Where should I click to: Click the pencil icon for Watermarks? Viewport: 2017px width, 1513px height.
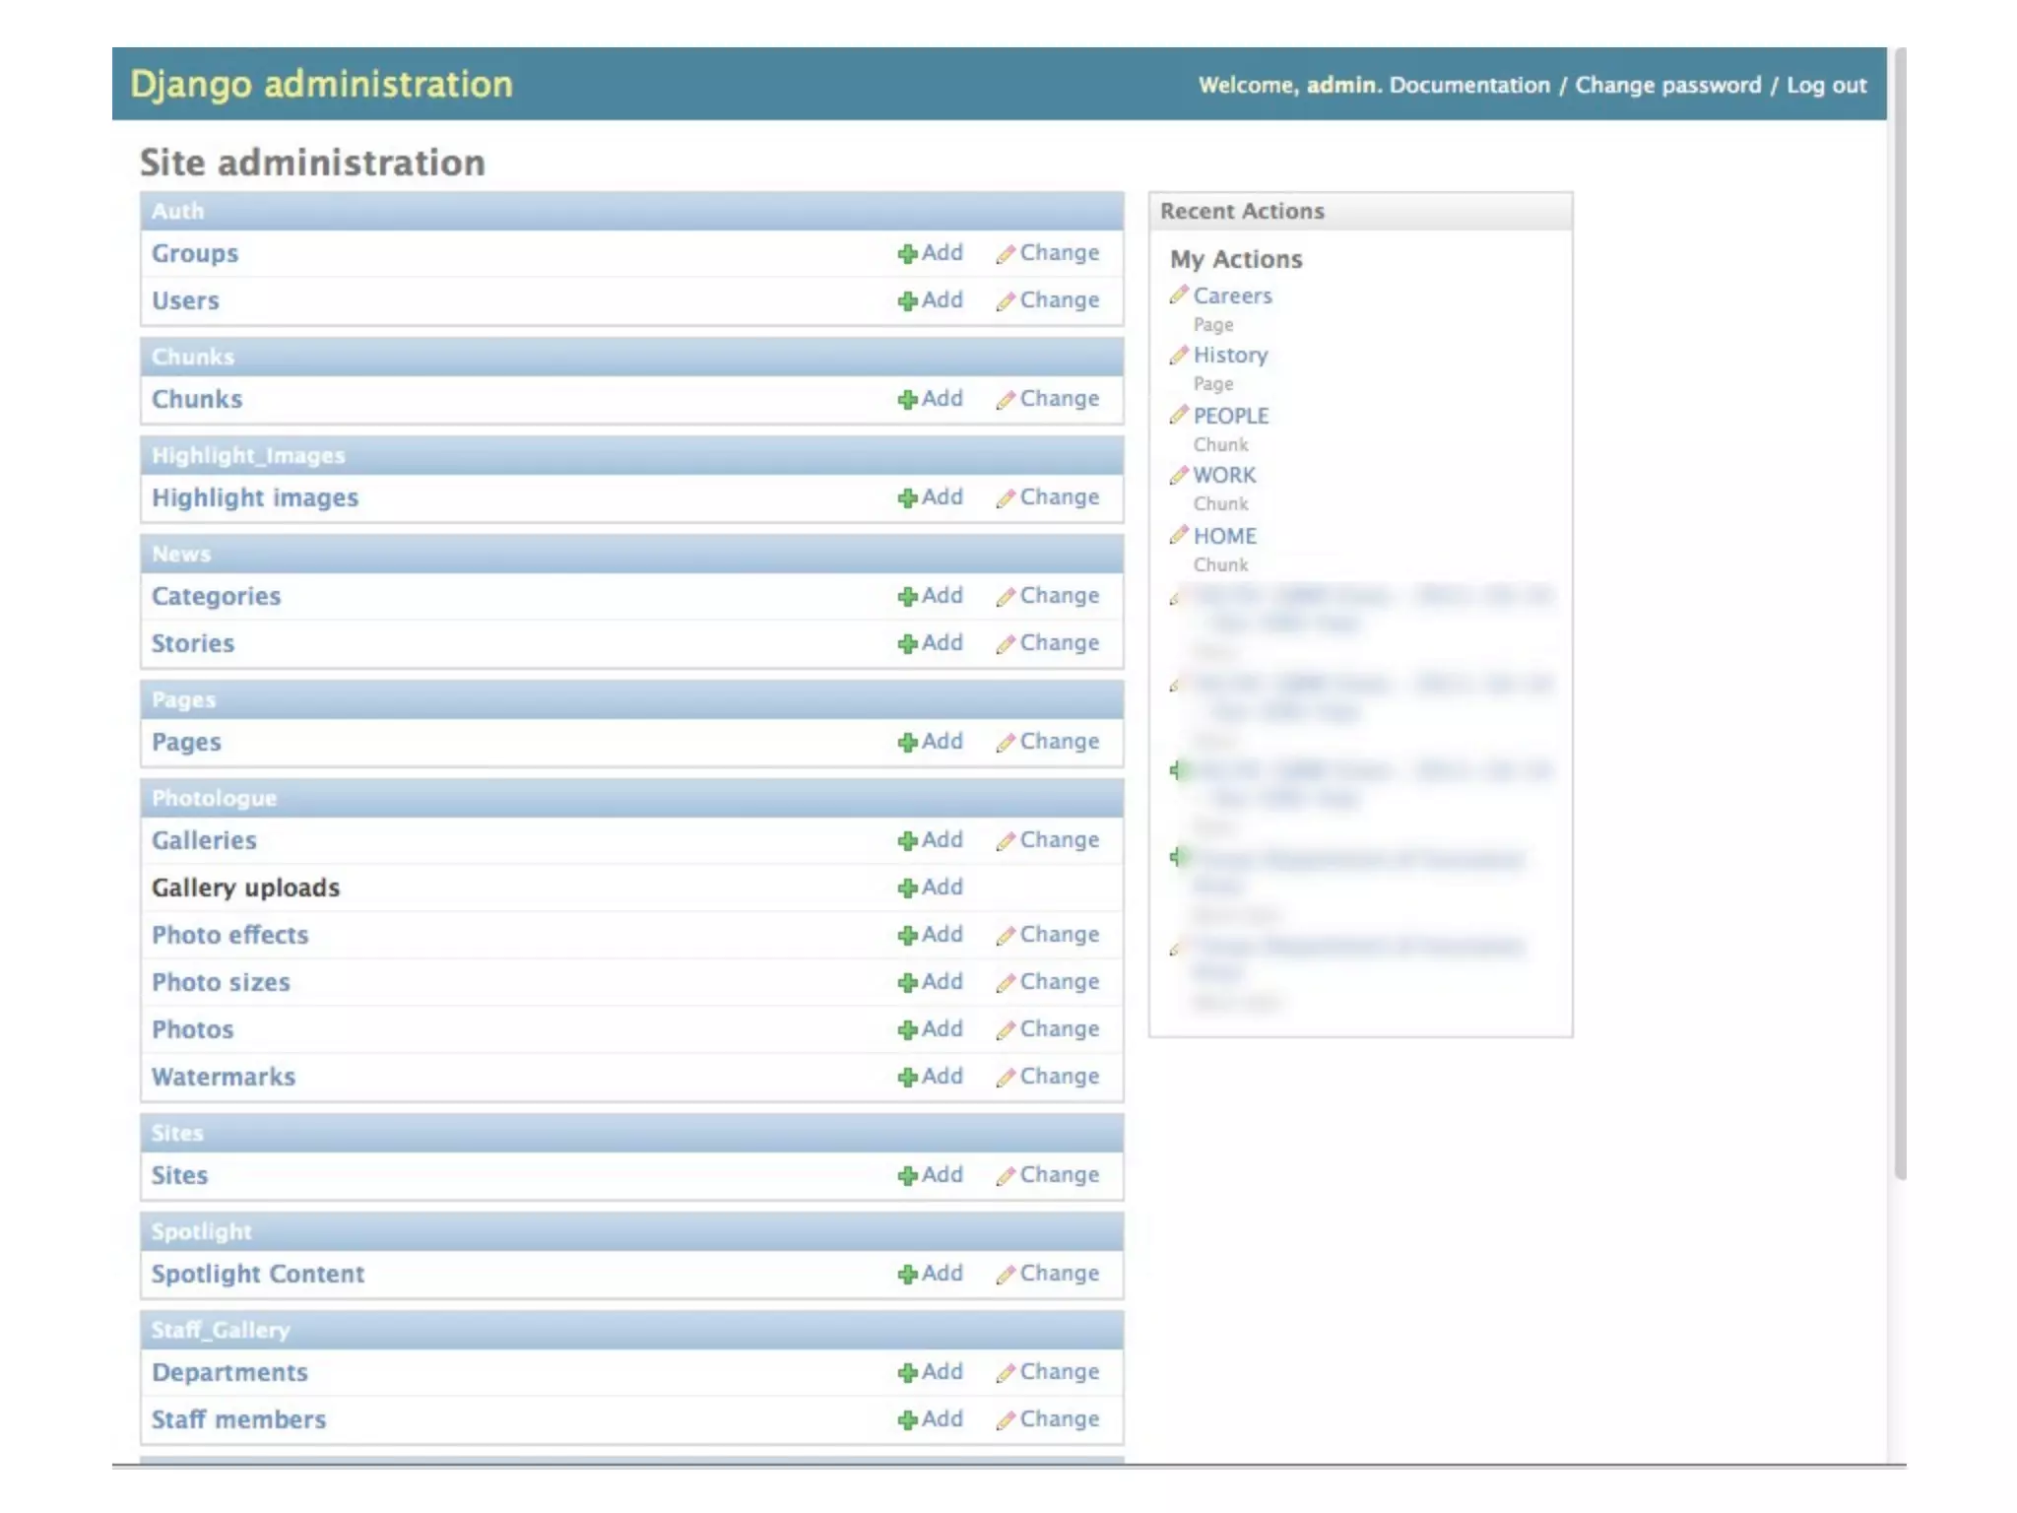[x=1005, y=1078]
